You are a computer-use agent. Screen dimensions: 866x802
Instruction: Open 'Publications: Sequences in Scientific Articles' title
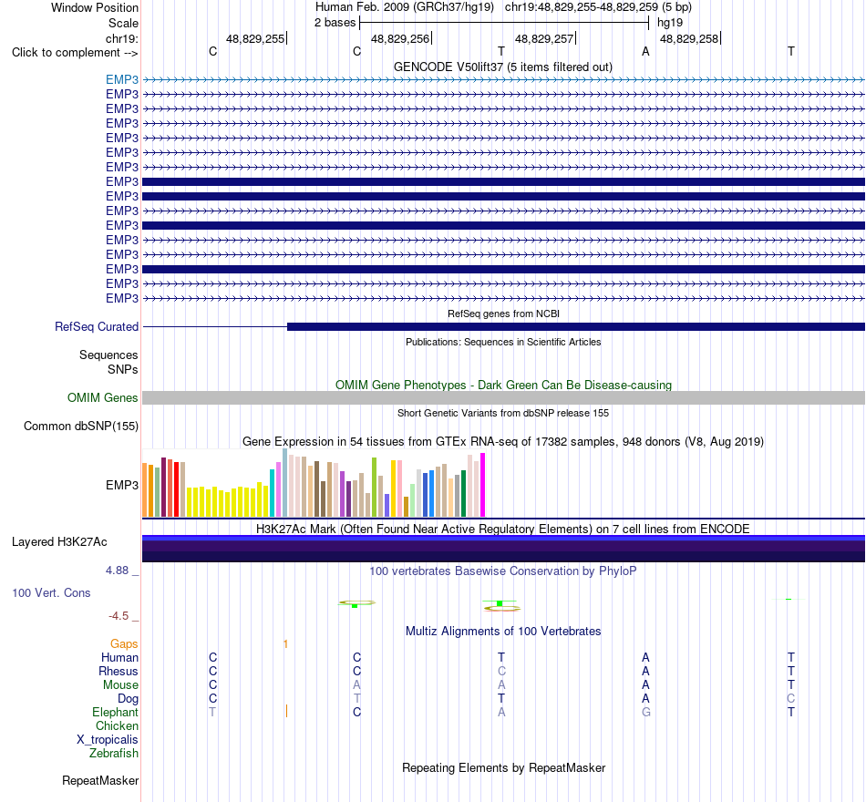(503, 342)
